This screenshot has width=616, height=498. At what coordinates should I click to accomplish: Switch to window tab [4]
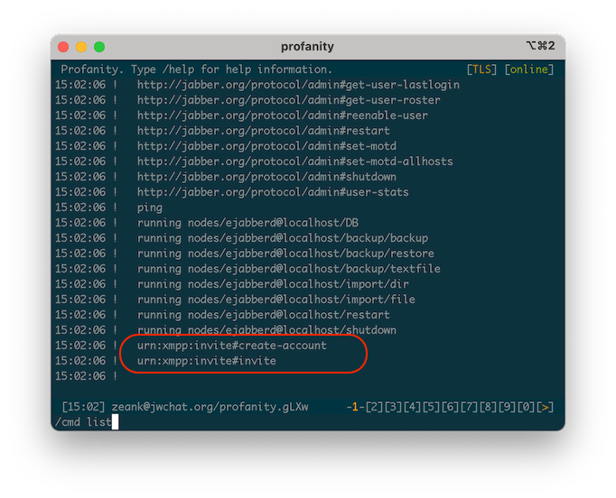coord(412,407)
